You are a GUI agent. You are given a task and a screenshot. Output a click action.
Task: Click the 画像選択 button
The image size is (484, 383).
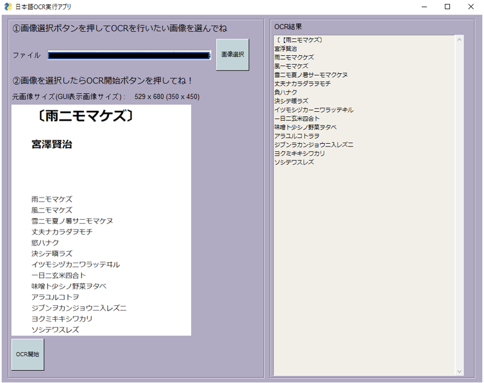232,55
